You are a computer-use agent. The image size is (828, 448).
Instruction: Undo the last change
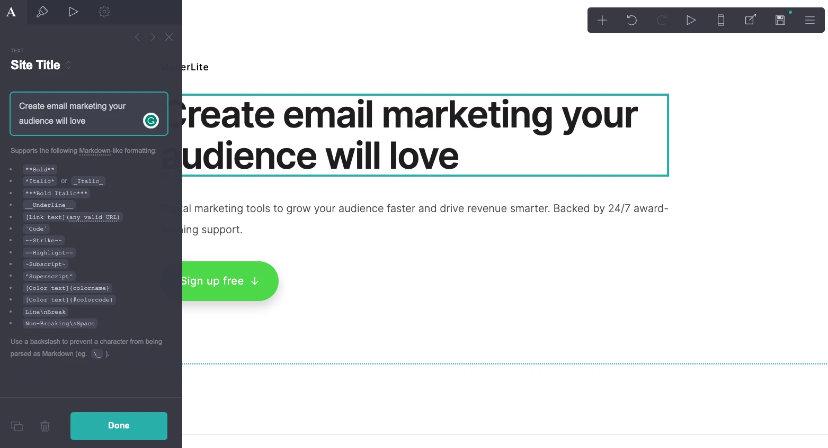(632, 20)
